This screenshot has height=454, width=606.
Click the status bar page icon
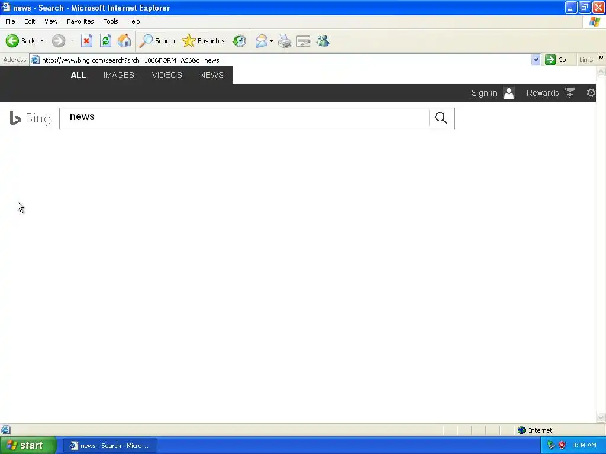5,430
